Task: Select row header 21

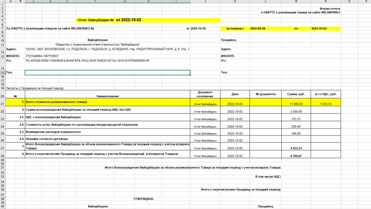Action: (3, 104)
